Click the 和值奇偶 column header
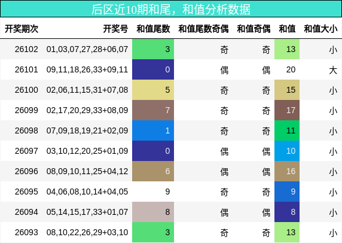342x243 pixels. [x=254, y=29]
